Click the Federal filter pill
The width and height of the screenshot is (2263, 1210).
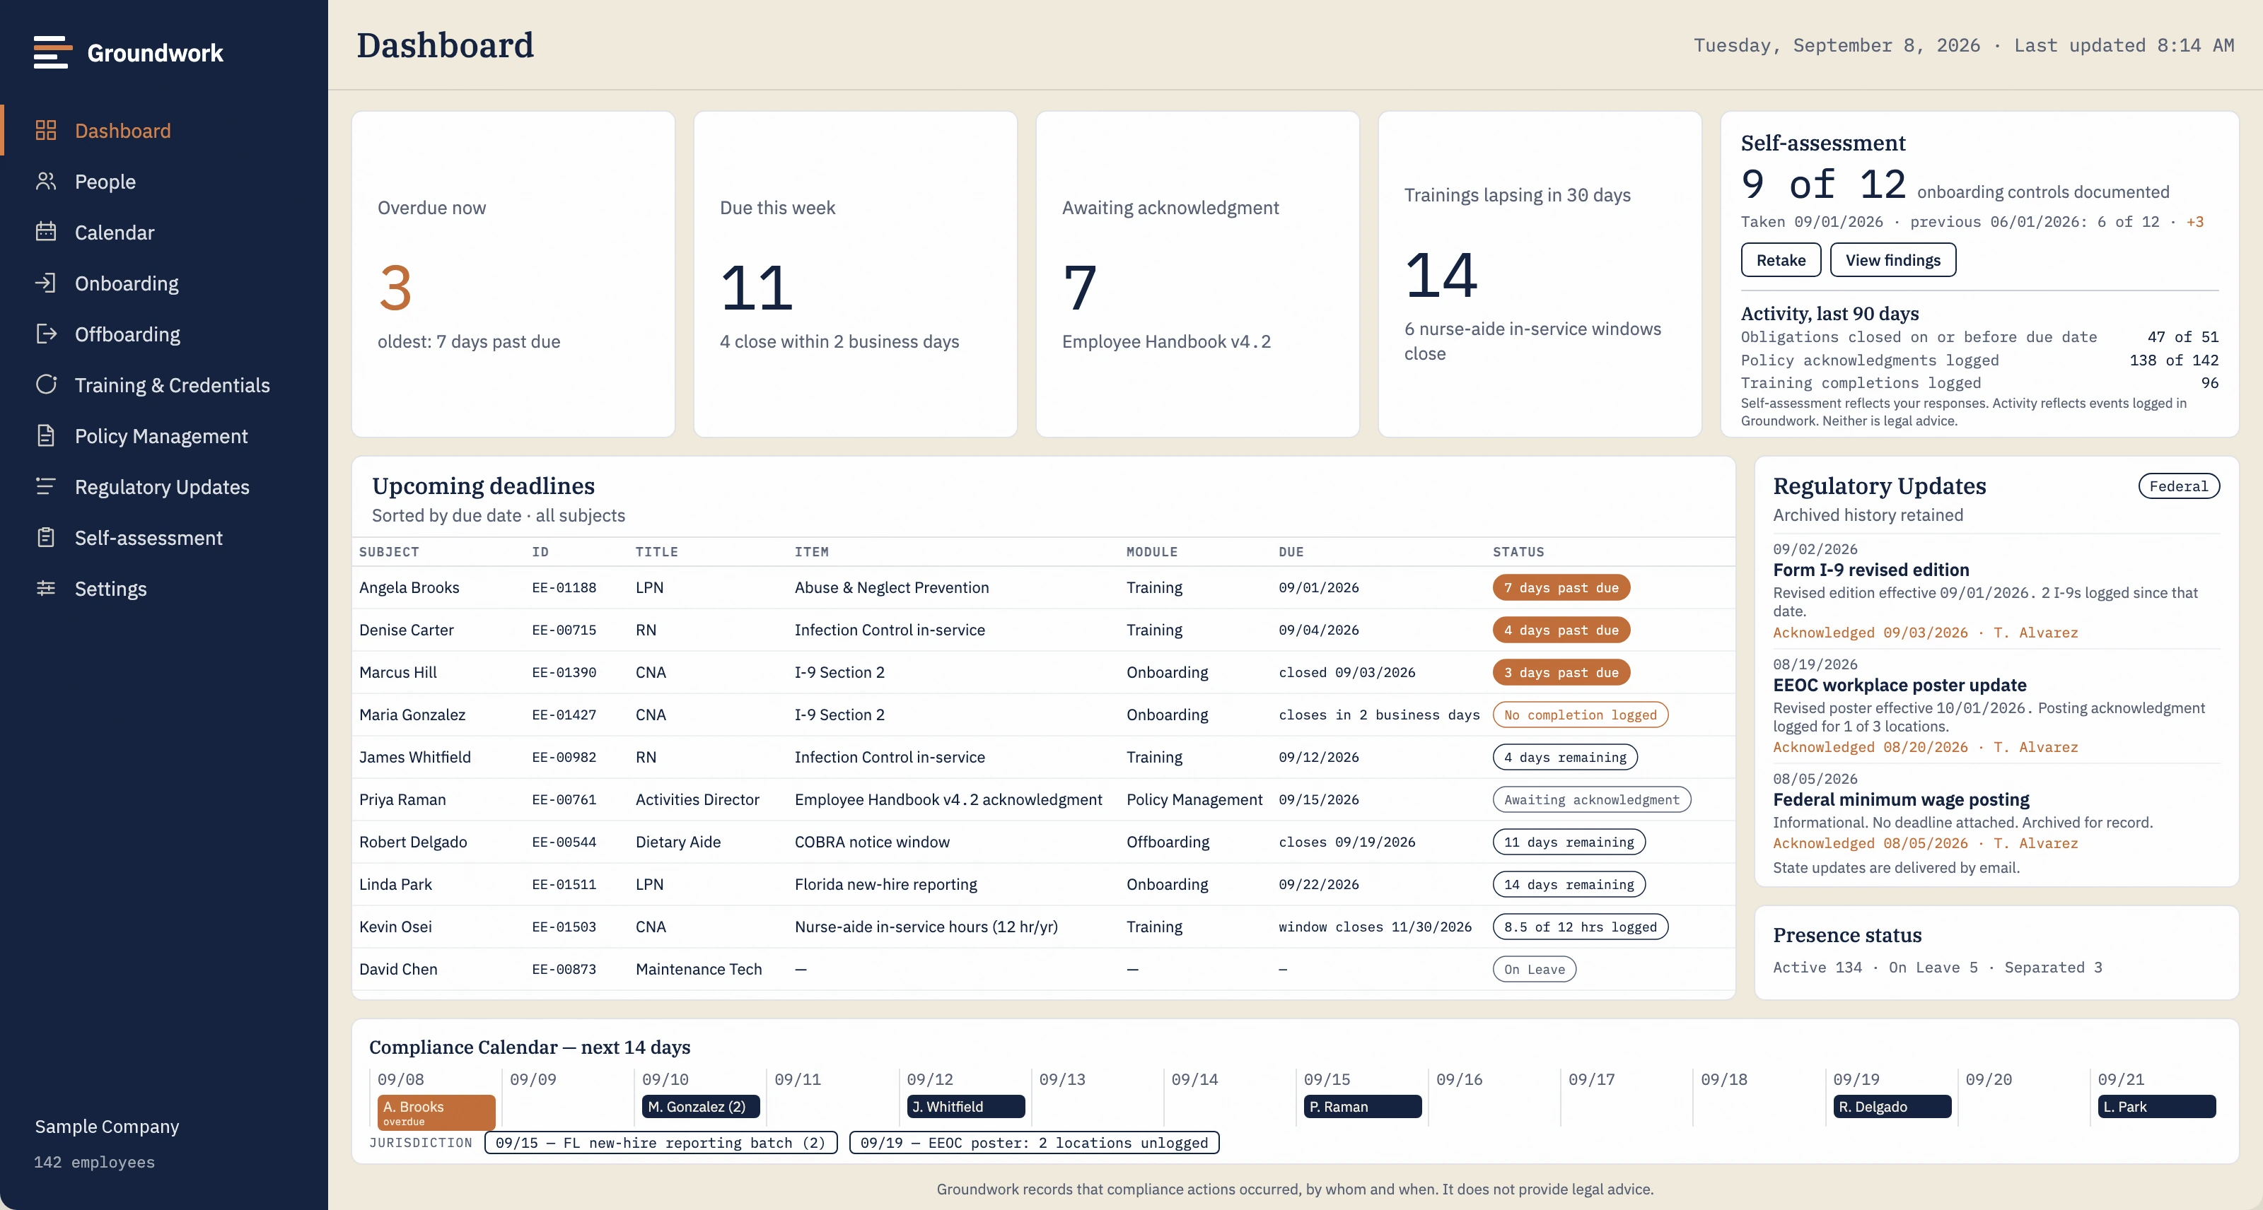pyautogui.click(x=2178, y=486)
